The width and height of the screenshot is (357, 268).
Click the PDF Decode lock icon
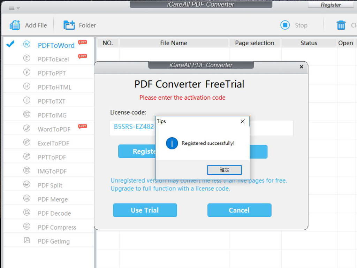(x=26, y=212)
